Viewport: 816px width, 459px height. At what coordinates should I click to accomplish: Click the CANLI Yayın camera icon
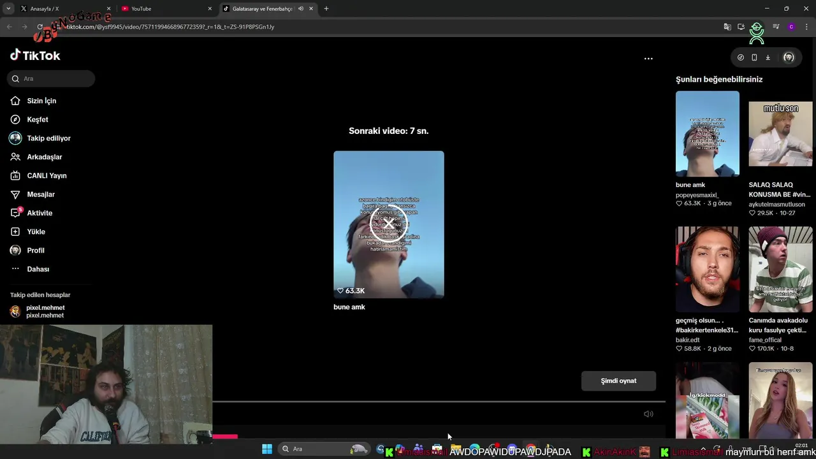coord(15,175)
